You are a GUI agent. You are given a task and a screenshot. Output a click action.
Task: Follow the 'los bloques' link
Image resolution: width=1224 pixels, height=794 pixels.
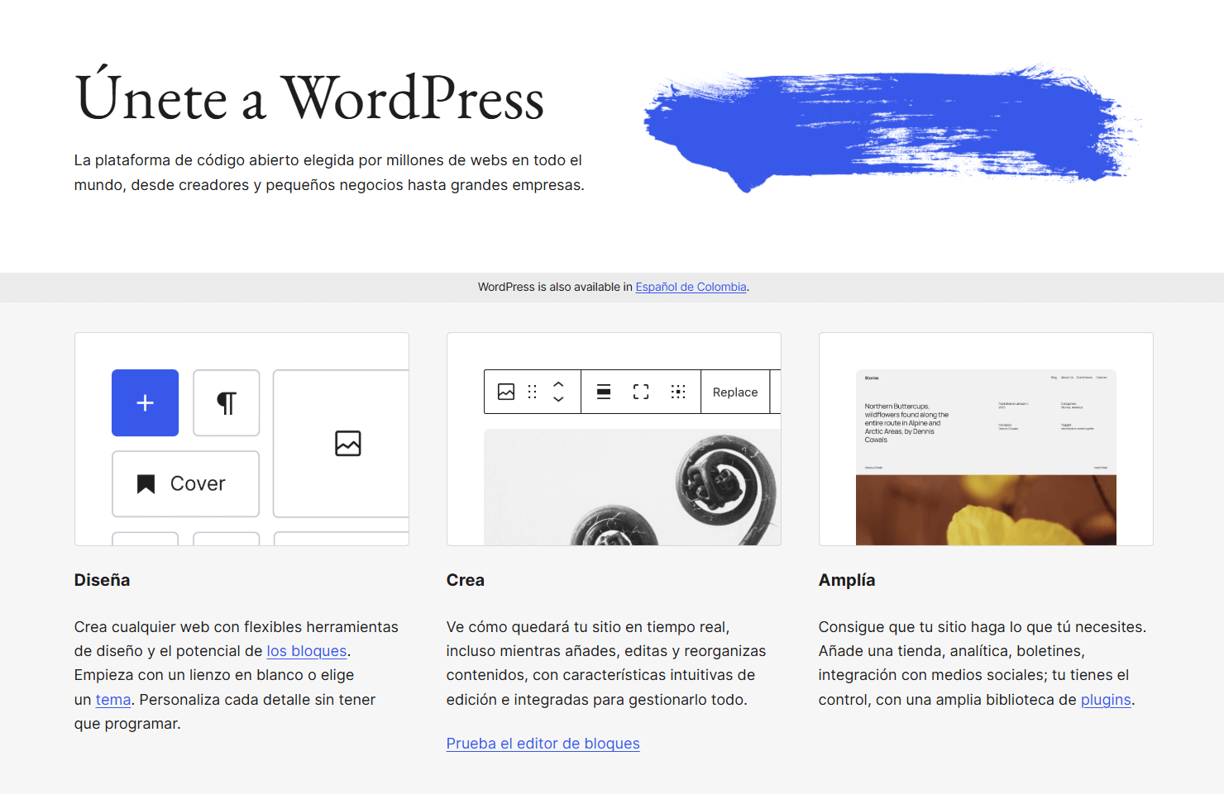pyautogui.click(x=307, y=651)
